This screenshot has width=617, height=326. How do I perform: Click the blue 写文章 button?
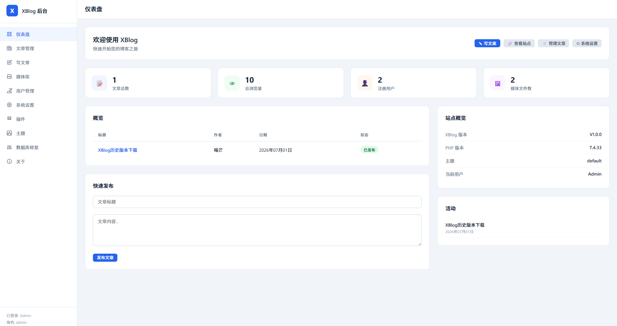[487, 43]
